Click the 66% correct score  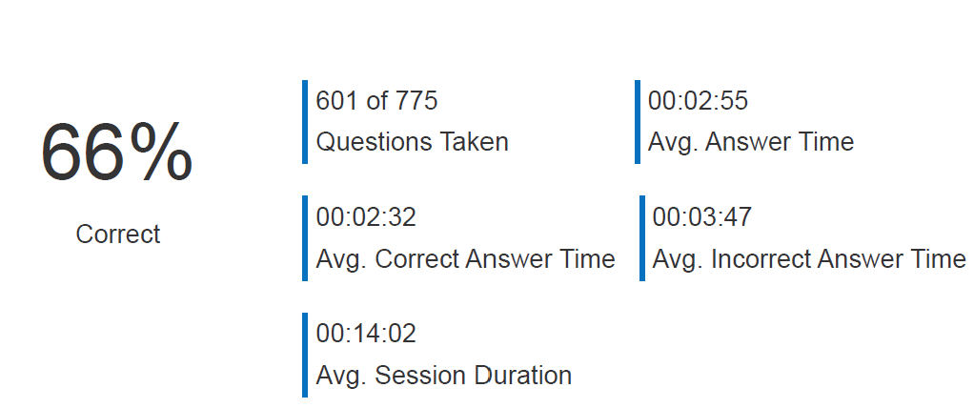pos(117,153)
